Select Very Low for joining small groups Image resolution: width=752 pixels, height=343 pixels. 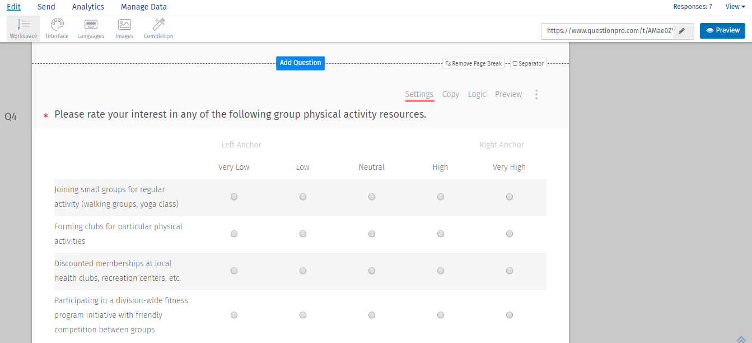point(234,197)
